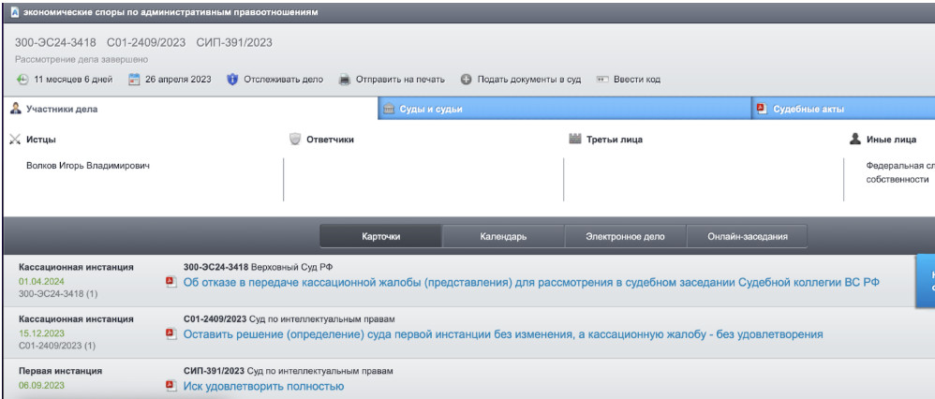The image size is (935, 399).
Task: Click case number 300-ЭС24-3418 in header
Action: click(x=55, y=42)
